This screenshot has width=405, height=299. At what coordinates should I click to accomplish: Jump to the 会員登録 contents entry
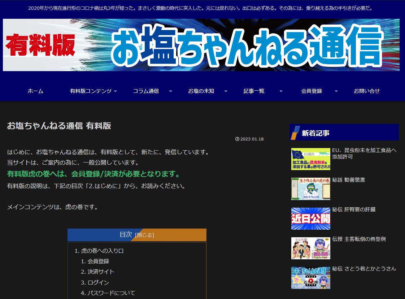point(98,261)
